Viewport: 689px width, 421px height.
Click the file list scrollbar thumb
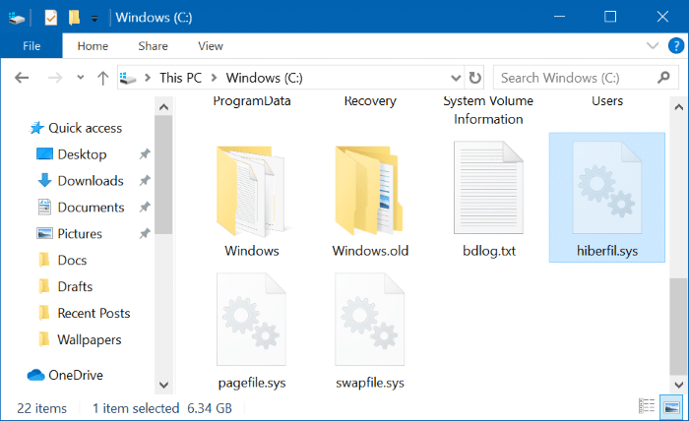pyautogui.click(x=678, y=327)
